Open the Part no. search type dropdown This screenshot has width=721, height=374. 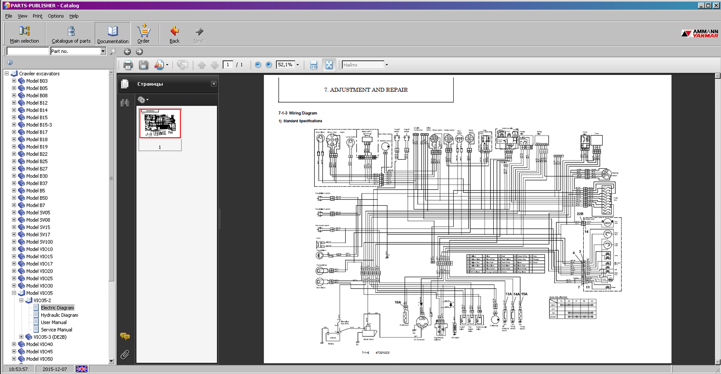[x=103, y=51]
